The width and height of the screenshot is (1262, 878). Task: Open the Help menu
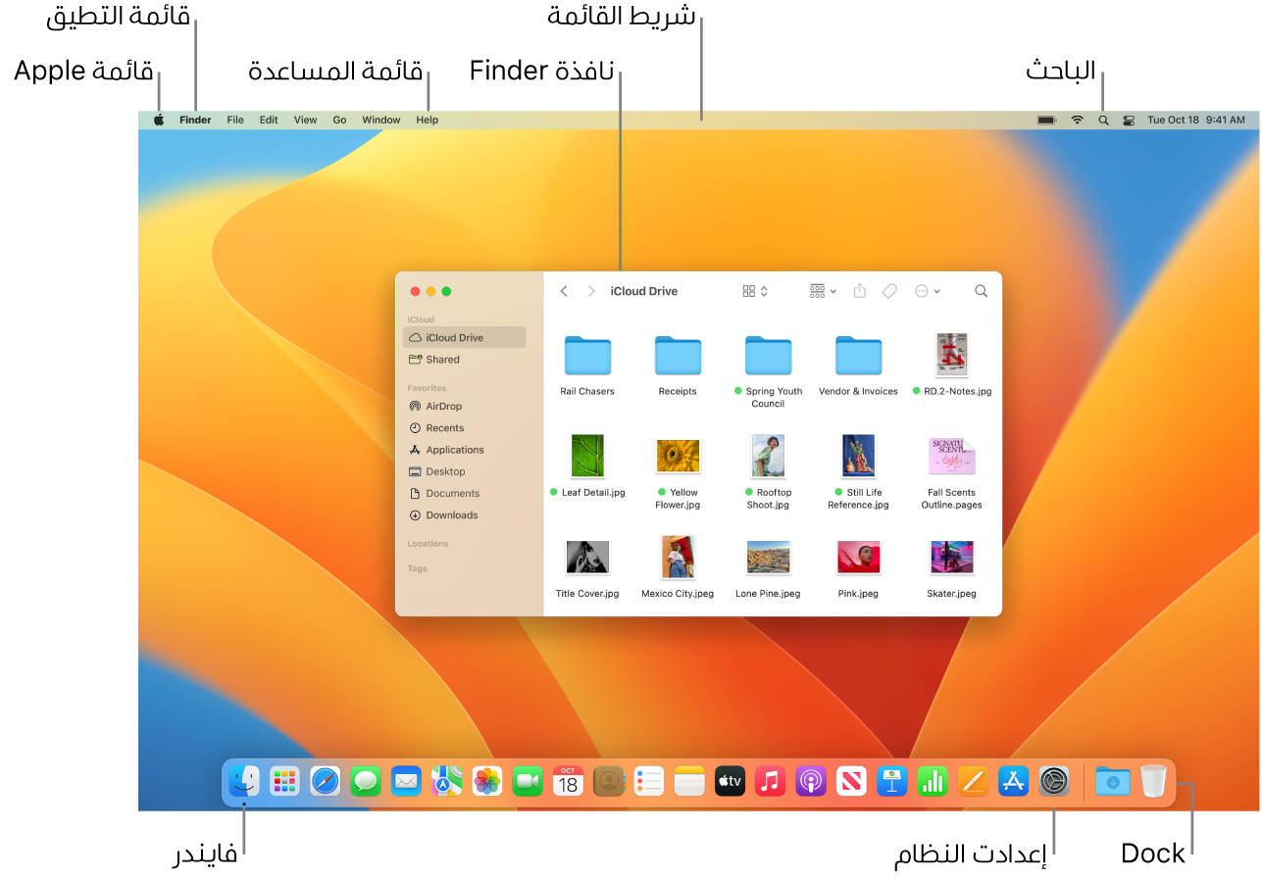point(428,120)
